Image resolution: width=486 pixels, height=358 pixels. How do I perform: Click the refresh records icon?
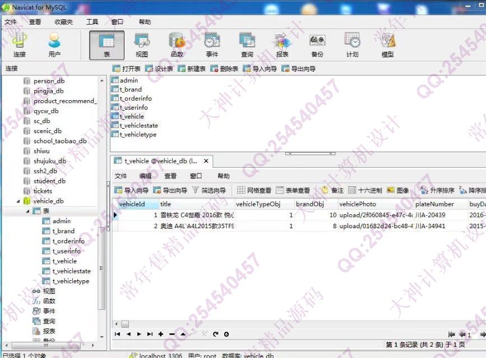pyautogui.click(x=216, y=334)
